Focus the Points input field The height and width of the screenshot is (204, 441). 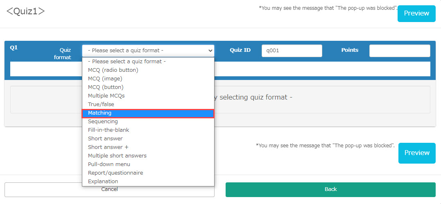coord(399,51)
